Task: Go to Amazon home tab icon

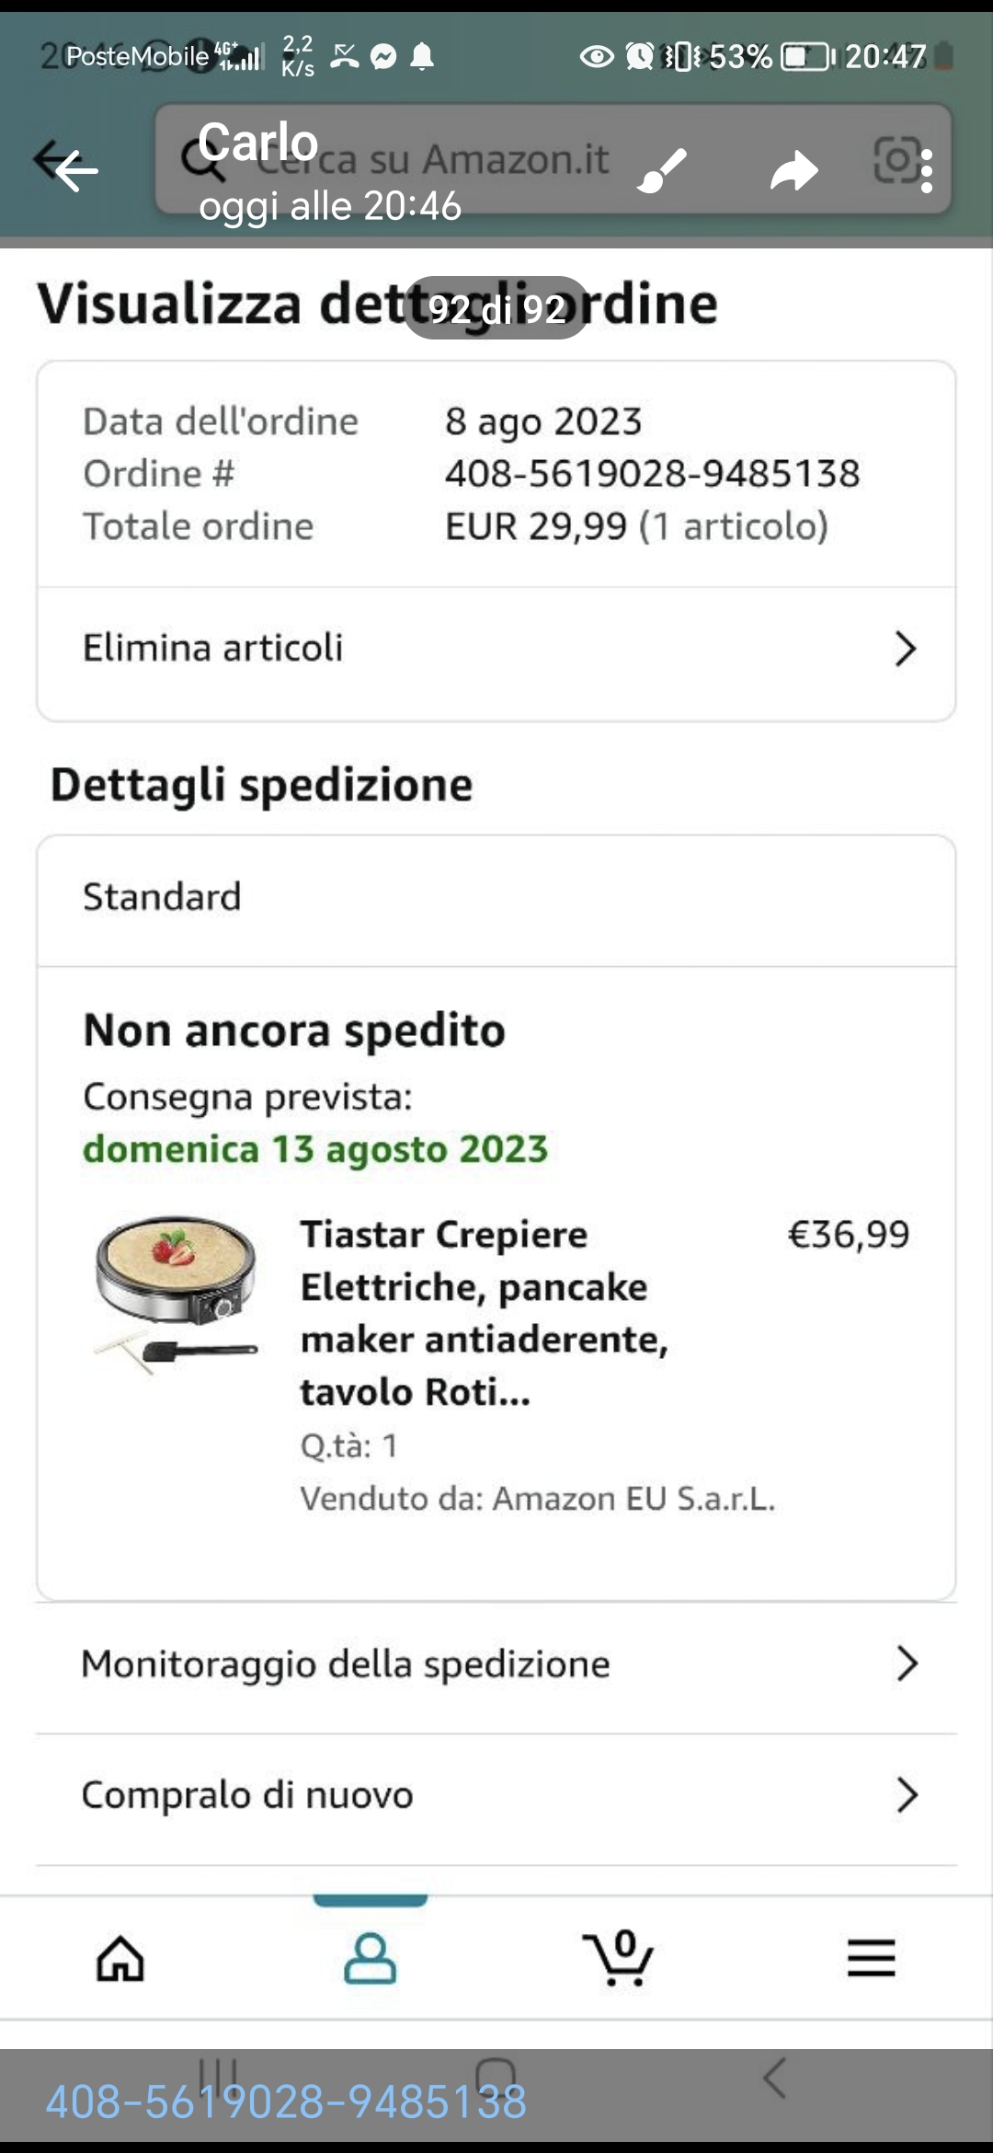Action: tap(120, 1957)
